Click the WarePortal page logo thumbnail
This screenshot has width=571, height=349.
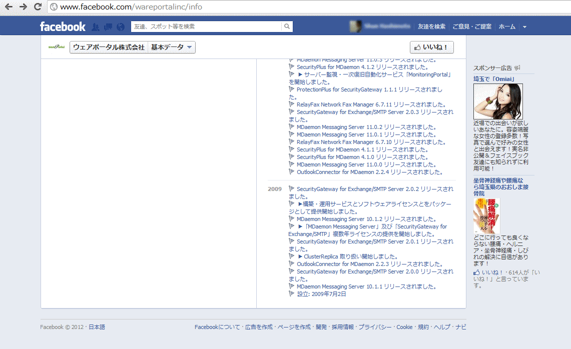pos(57,47)
